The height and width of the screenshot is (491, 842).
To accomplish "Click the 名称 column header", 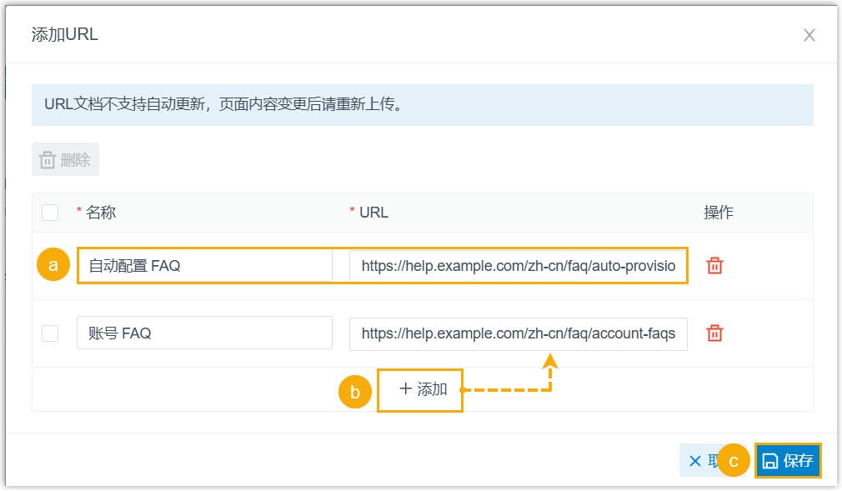I will [100, 213].
